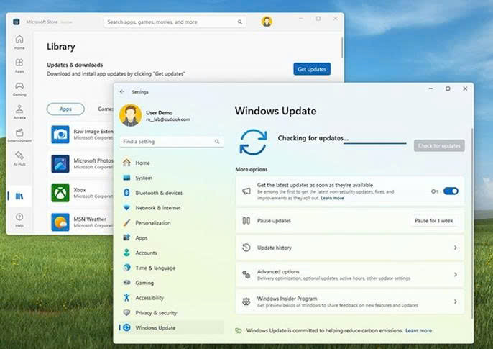Open System settings page
The width and height of the screenshot is (493, 349).
point(171,178)
